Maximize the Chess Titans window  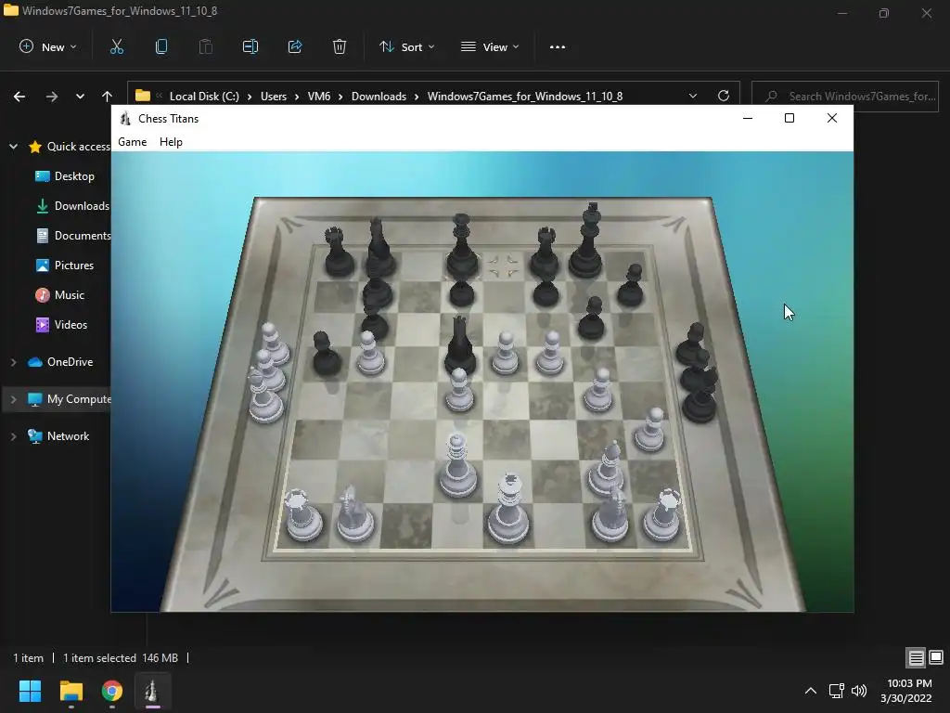coord(790,118)
